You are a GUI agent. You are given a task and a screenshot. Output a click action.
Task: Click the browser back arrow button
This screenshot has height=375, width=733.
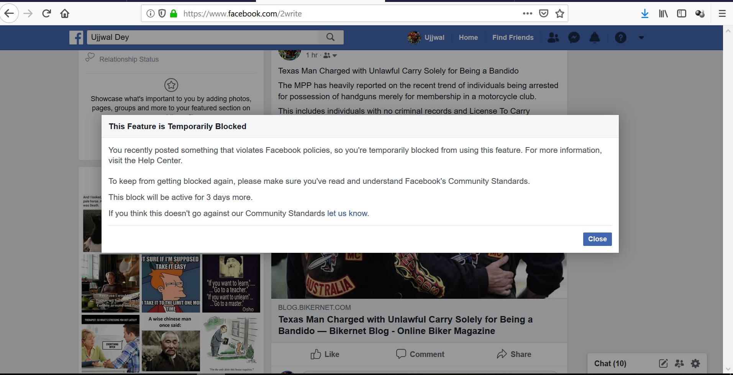click(x=9, y=14)
